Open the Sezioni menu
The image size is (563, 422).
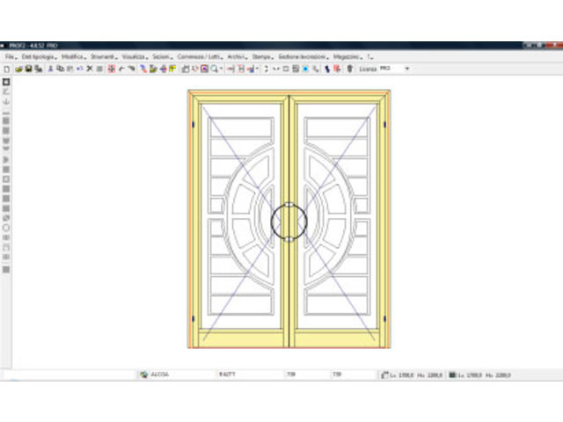coord(161,56)
